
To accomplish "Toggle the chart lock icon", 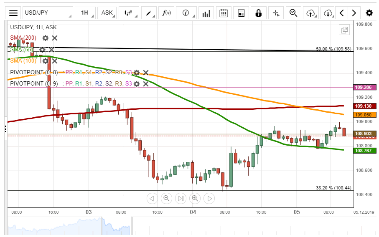I will coord(258,13).
